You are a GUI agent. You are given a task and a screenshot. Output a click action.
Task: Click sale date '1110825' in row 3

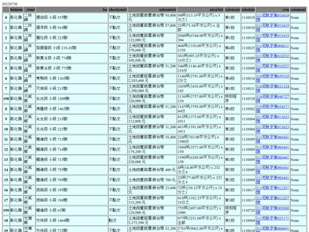click(248, 48)
